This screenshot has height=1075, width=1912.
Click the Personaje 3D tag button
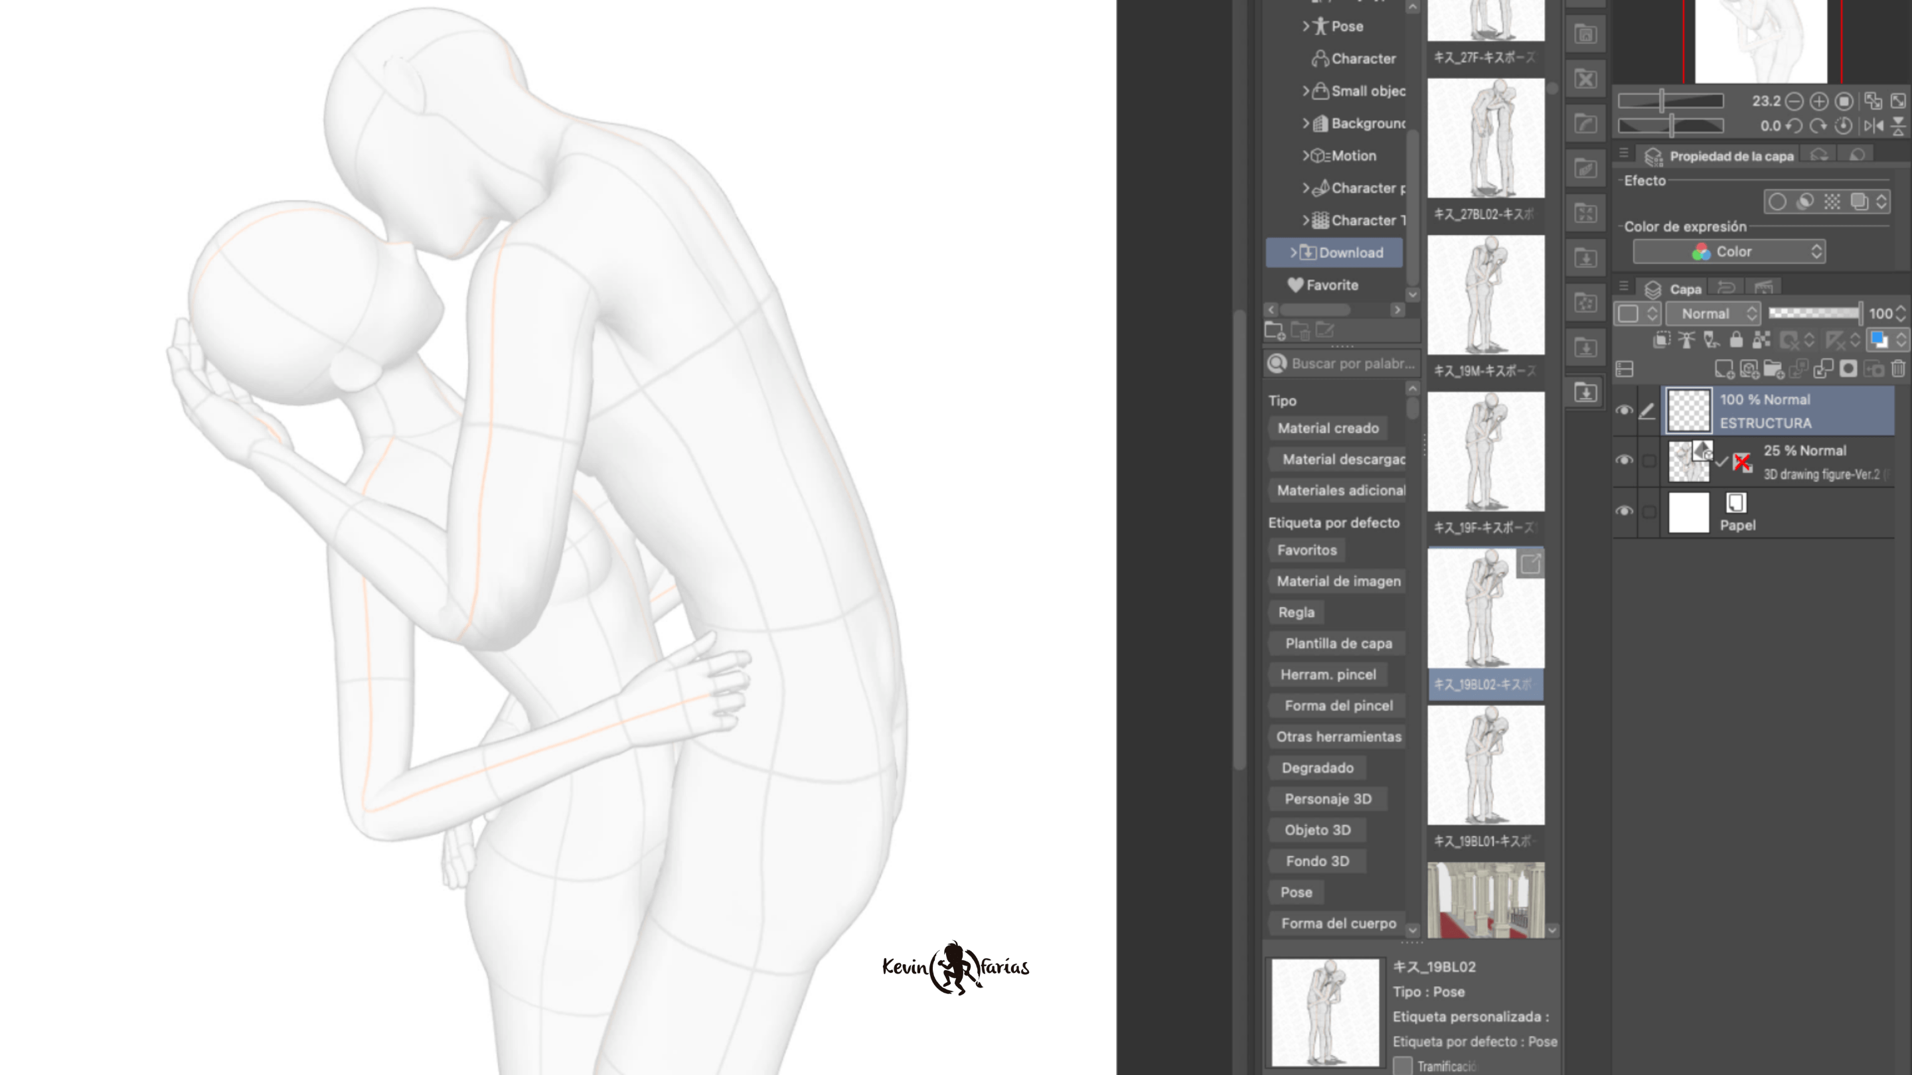point(1328,799)
